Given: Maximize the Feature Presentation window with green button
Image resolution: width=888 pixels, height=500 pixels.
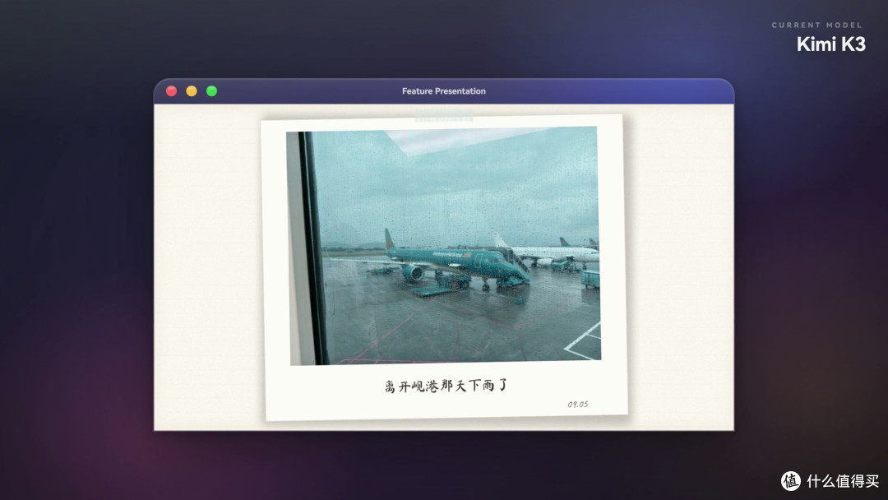Looking at the screenshot, I should coord(212,91).
